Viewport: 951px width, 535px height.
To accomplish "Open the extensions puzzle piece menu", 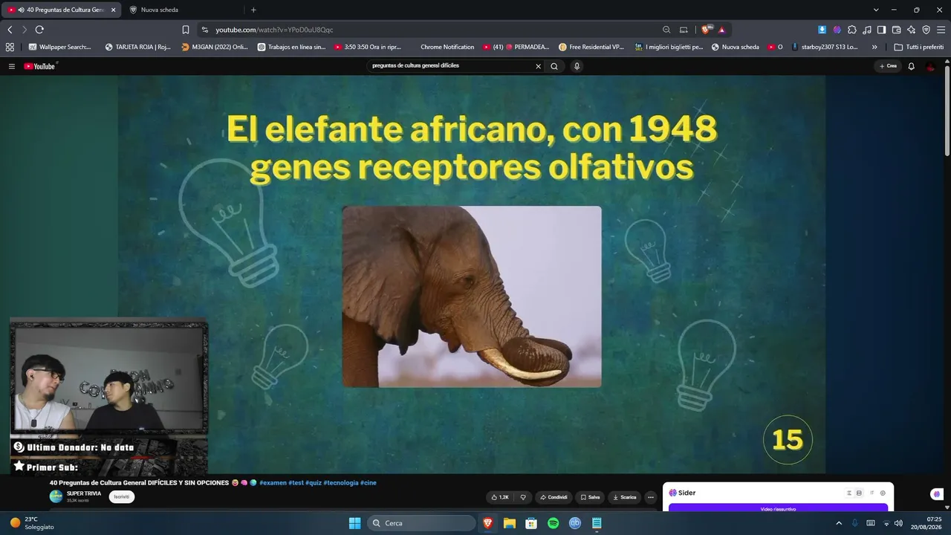I will point(852,30).
